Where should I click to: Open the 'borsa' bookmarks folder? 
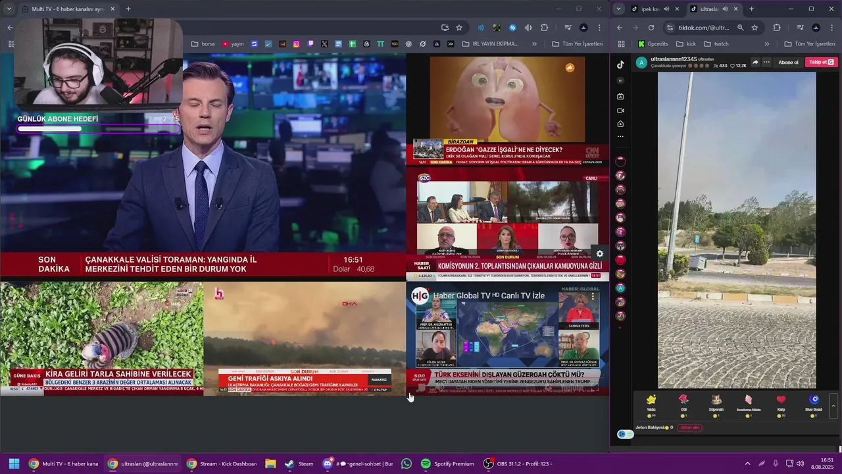[203, 44]
